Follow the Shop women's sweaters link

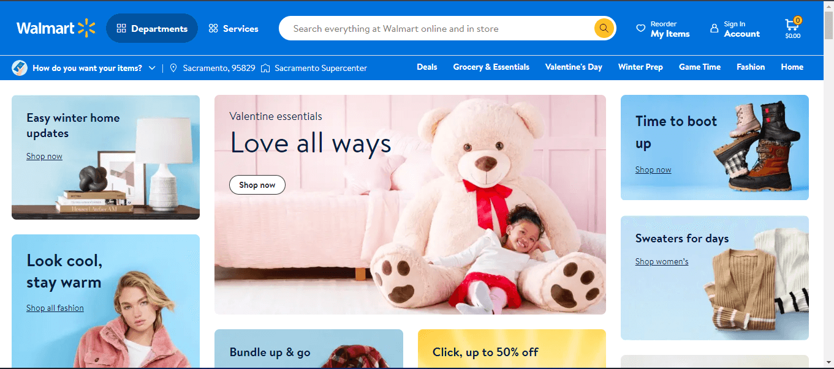pos(662,262)
